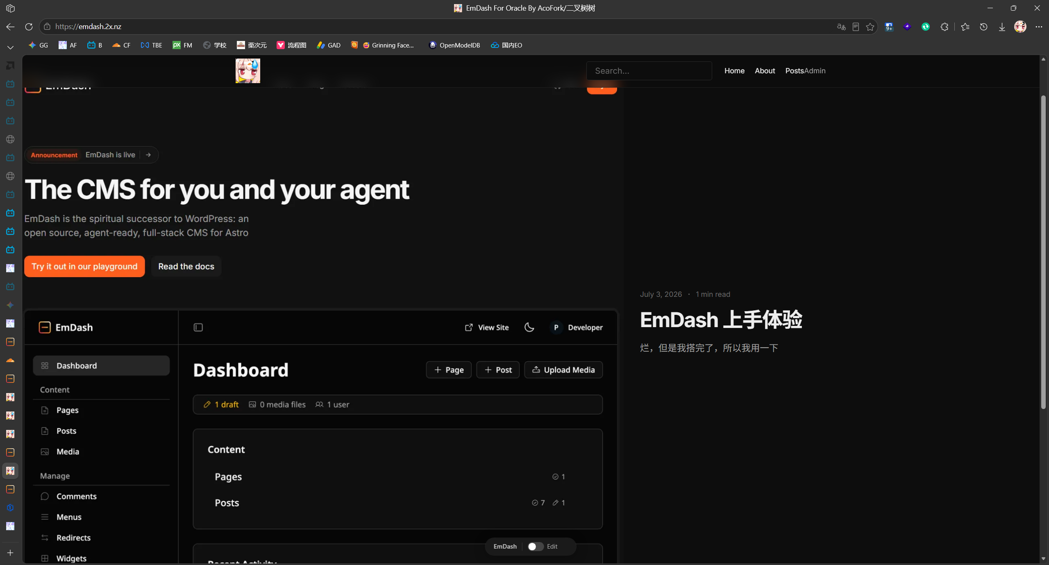Reload the page with refresh icon
This screenshot has width=1049, height=565.
tap(29, 27)
